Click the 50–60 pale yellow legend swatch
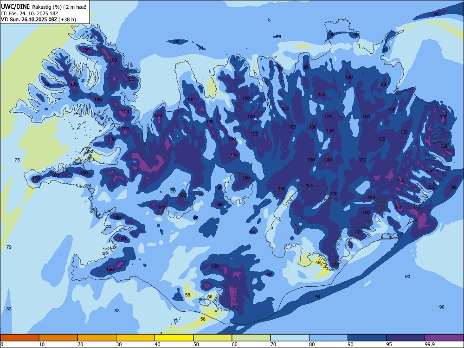 [213, 338]
